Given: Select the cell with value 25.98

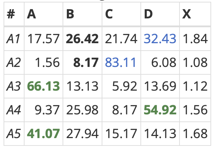Looking at the screenshot, I should (82, 110).
